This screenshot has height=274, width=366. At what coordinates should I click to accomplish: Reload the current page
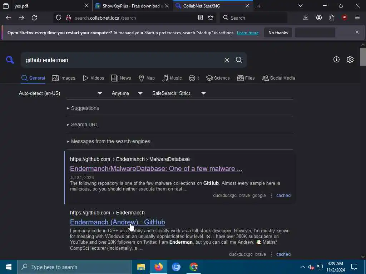pyautogui.click(x=34, y=18)
